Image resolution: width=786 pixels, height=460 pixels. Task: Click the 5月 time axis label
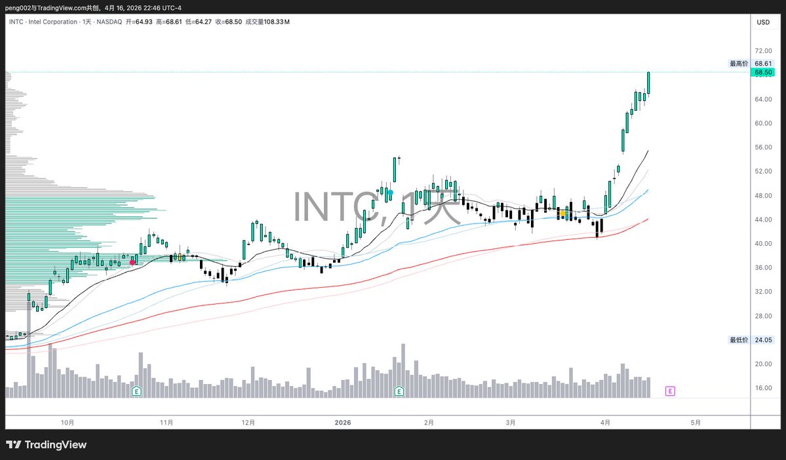[x=696, y=423]
